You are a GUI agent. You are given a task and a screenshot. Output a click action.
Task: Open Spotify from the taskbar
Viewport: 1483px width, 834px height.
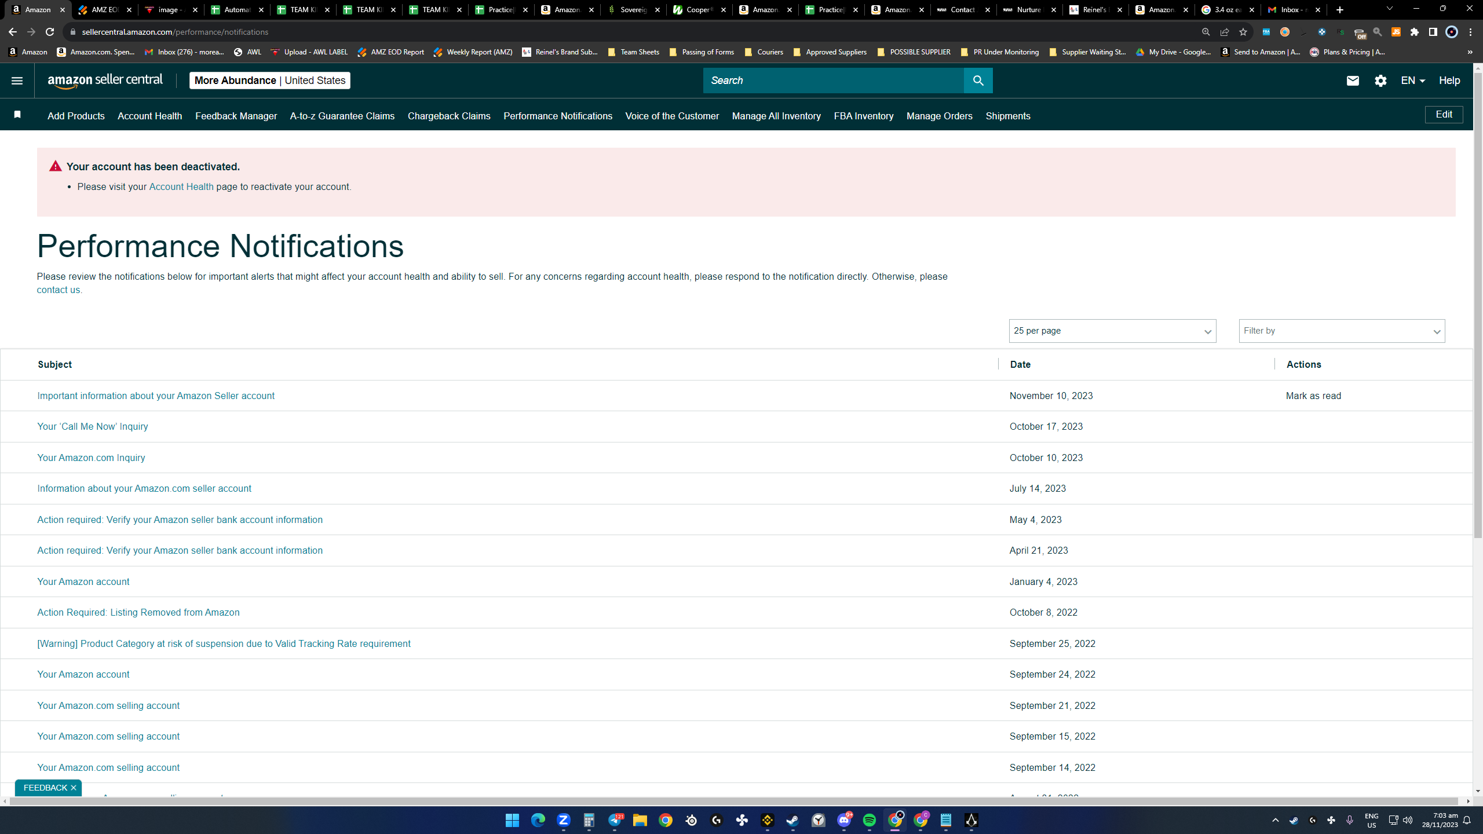coord(869,820)
